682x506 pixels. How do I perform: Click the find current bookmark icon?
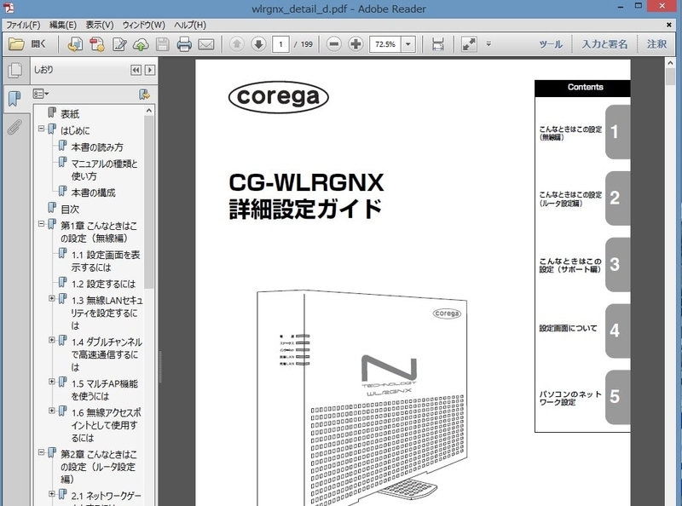pyautogui.click(x=144, y=94)
